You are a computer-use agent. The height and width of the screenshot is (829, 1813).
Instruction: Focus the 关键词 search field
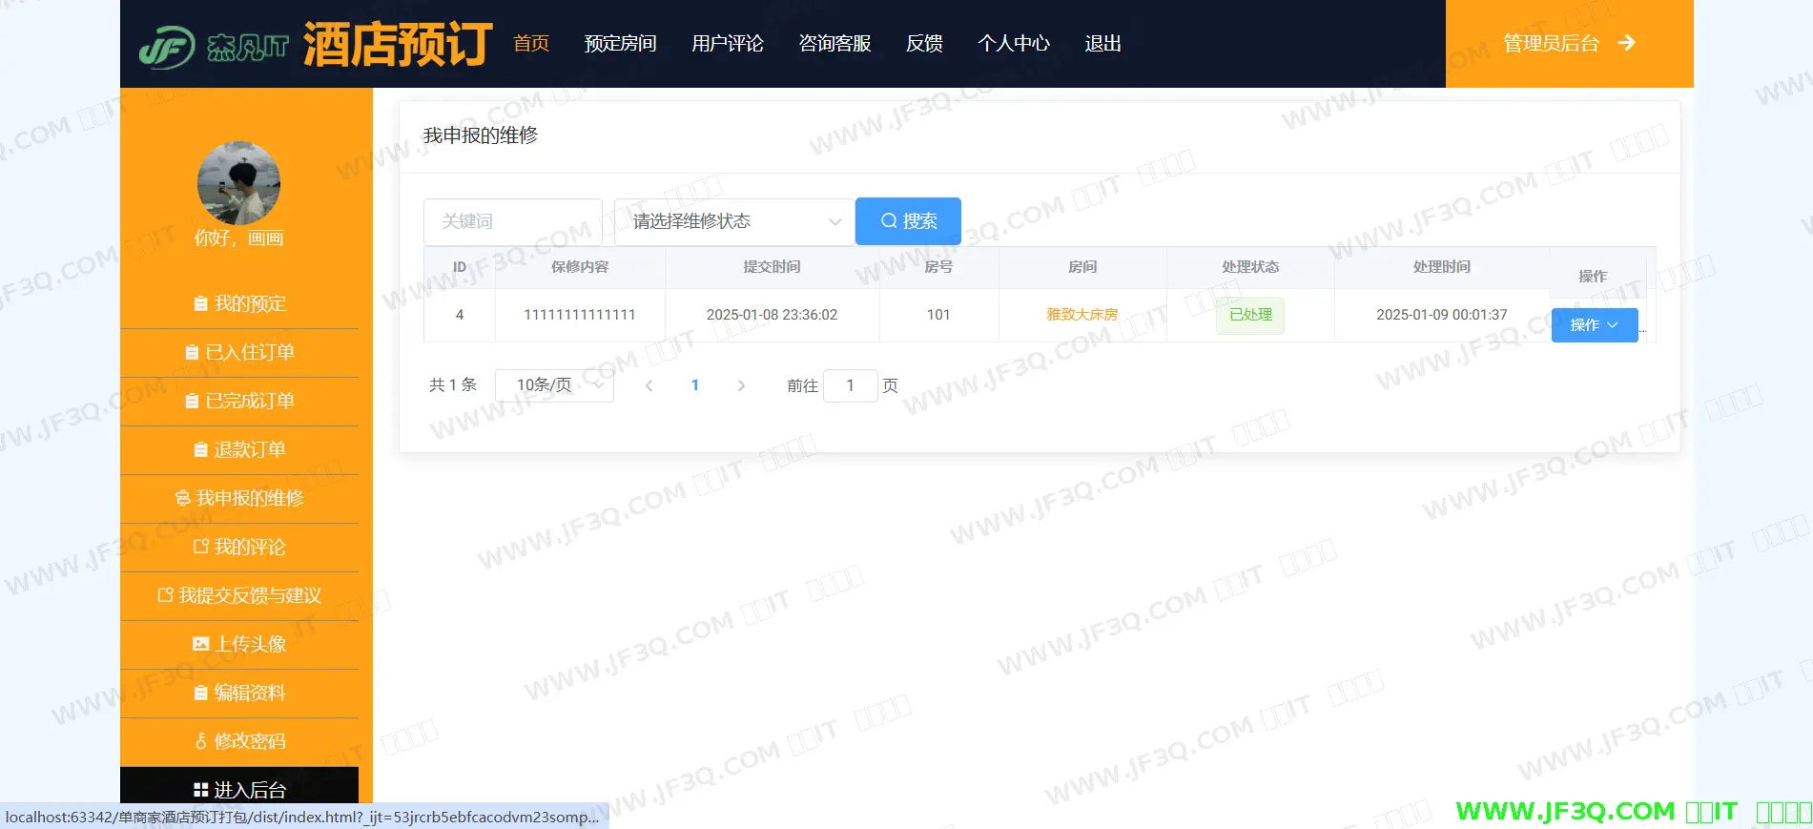click(512, 221)
